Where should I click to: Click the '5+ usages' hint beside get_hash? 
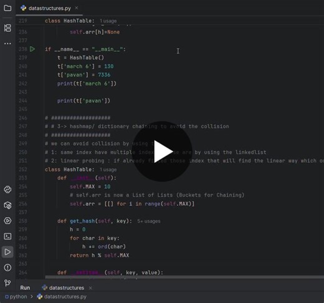click(149, 221)
